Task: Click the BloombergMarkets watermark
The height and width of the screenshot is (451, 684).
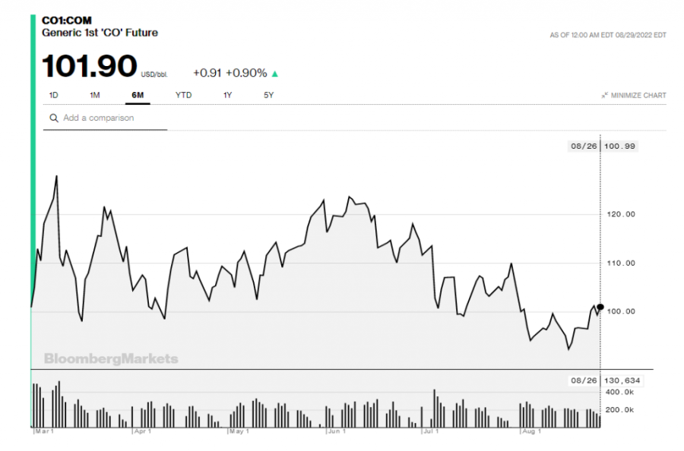Action: point(111,358)
